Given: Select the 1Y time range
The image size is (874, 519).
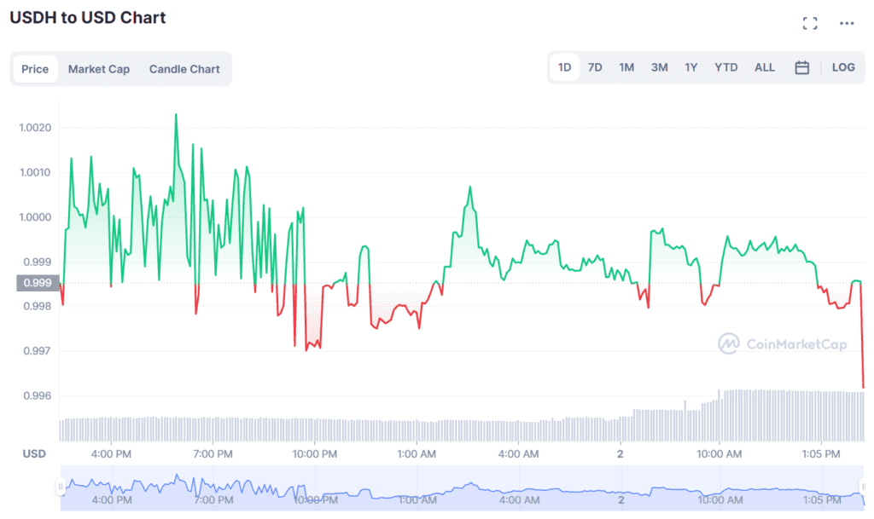Looking at the screenshot, I should (x=691, y=67).
